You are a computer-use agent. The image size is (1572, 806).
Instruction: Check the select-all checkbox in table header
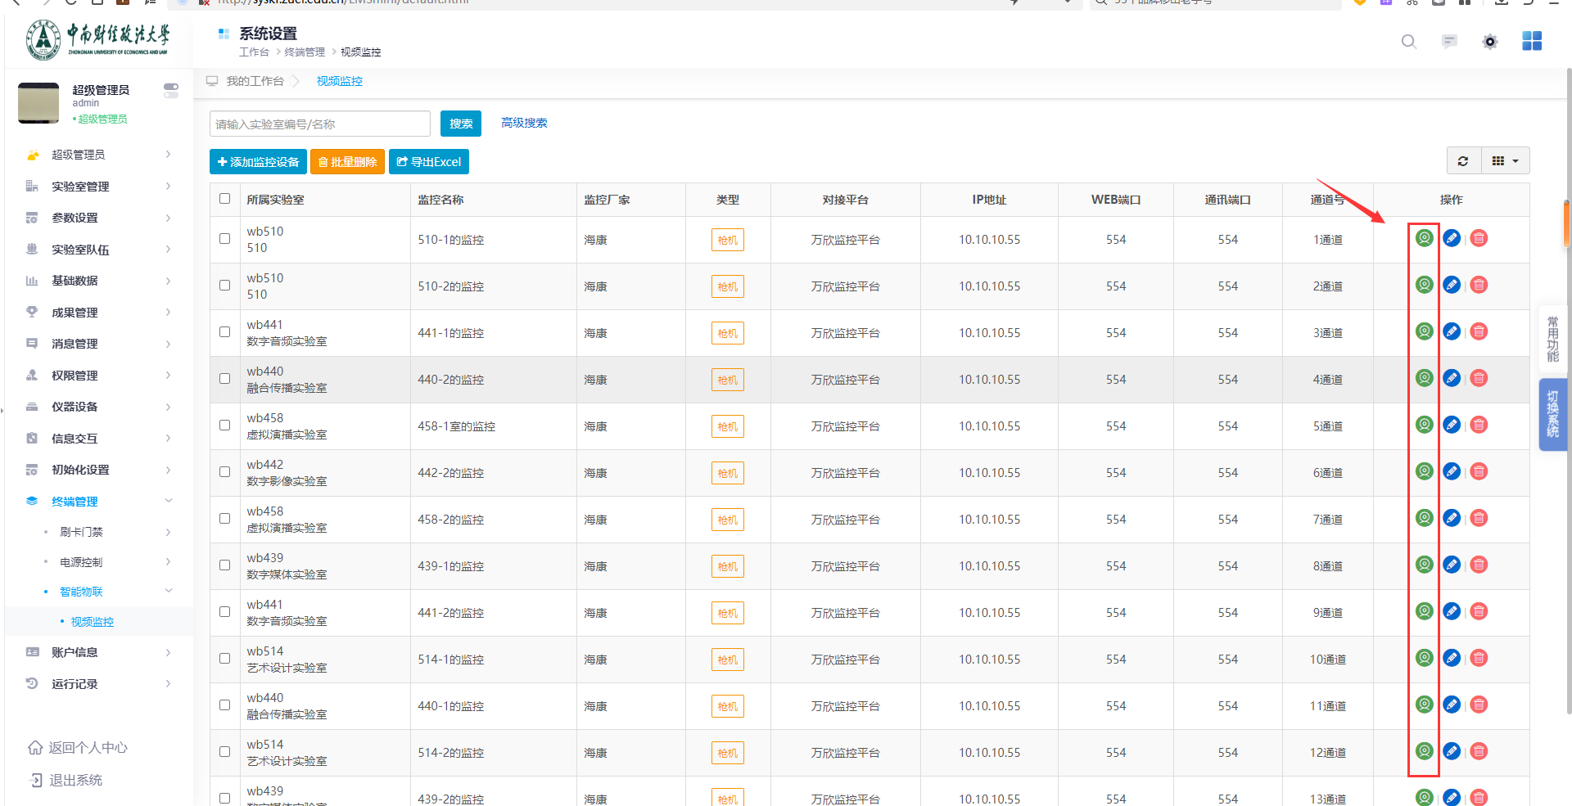tap(225, 199)
